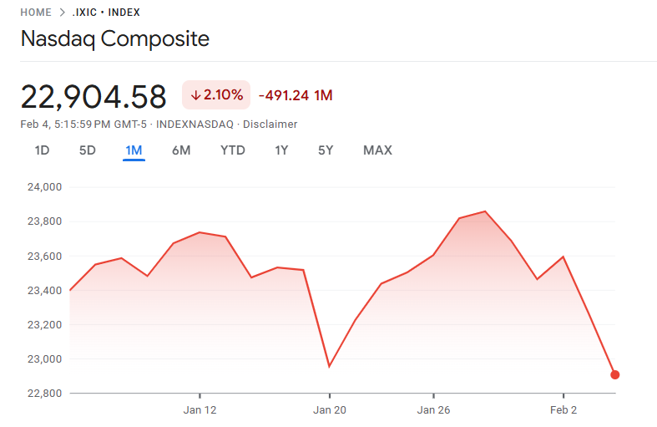
Task: Click the red endpoint dot on chart
Action: 615,374
